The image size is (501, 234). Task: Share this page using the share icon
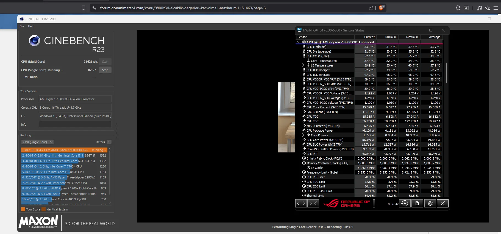[x=371, y=8]
